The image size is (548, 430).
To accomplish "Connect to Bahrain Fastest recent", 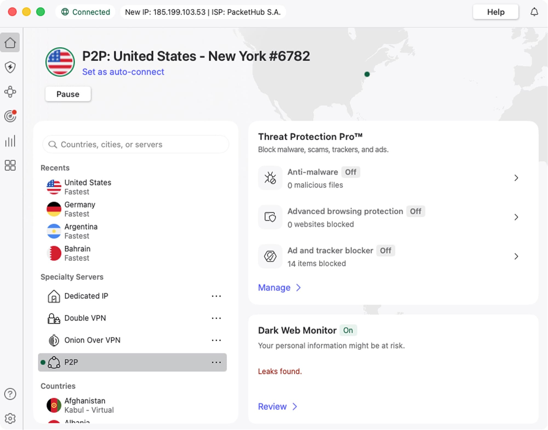I will (132, 253).
